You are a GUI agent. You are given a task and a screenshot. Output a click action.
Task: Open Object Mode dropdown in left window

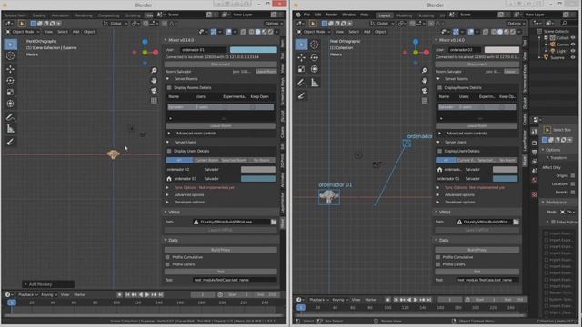coord(23,32)
